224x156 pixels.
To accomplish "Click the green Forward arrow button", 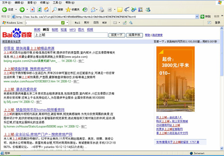I will click(x=22, y=10).
